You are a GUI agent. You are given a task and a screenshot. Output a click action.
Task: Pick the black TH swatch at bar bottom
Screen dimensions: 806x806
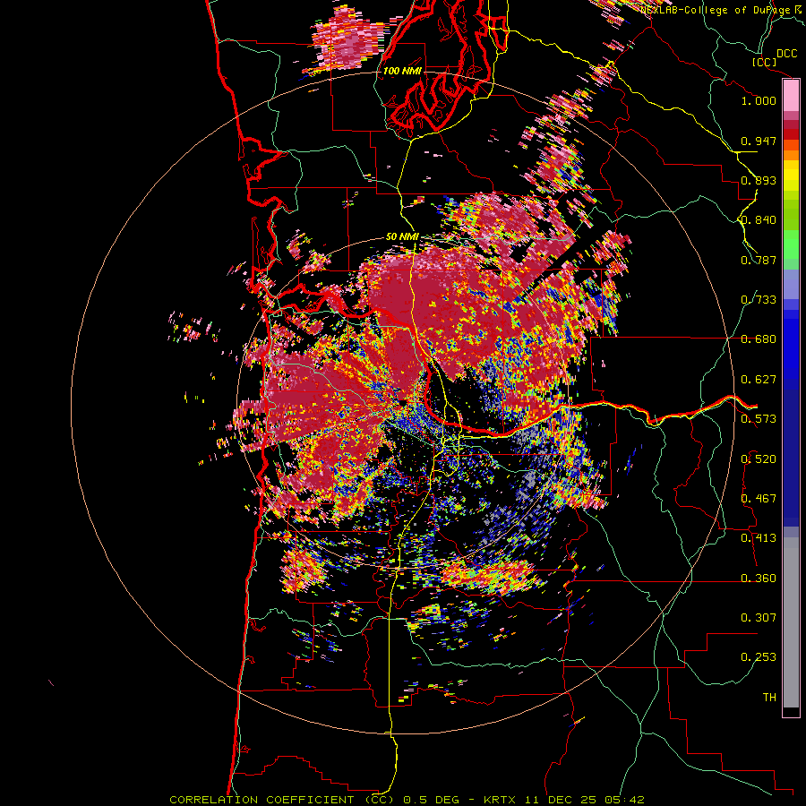[791, 711]
